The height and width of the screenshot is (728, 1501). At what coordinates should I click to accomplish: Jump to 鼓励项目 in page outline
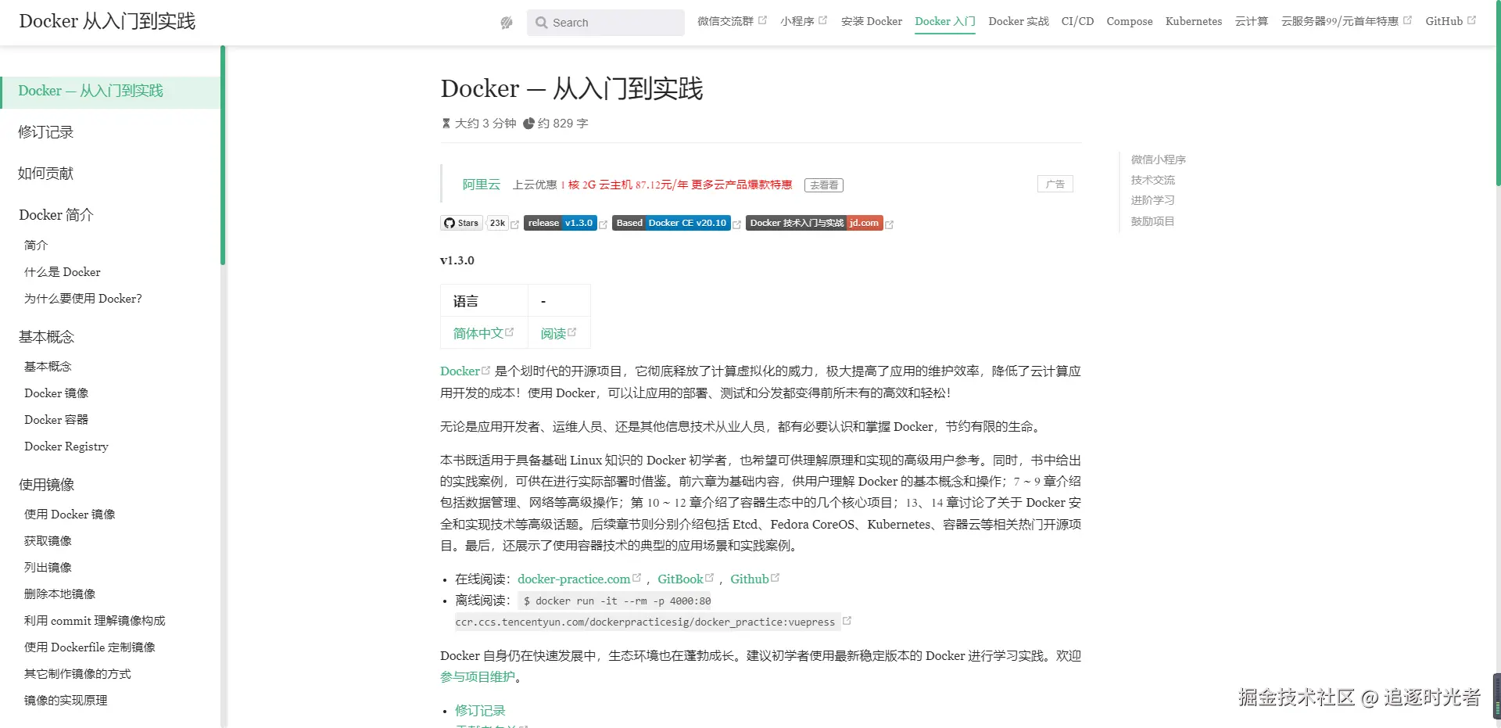(1152, 221)
